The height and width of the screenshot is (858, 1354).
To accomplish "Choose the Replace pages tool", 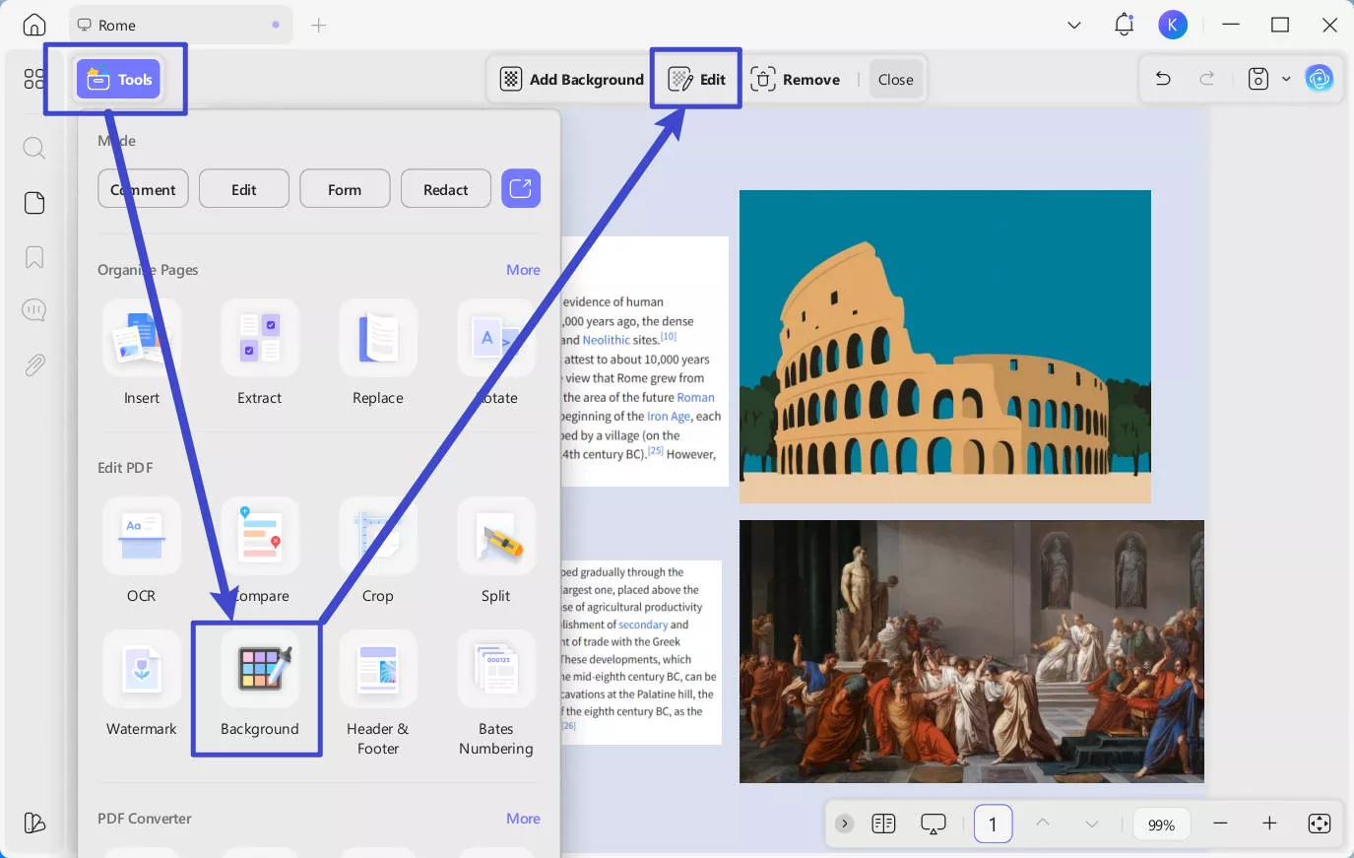I will (378, 353).
